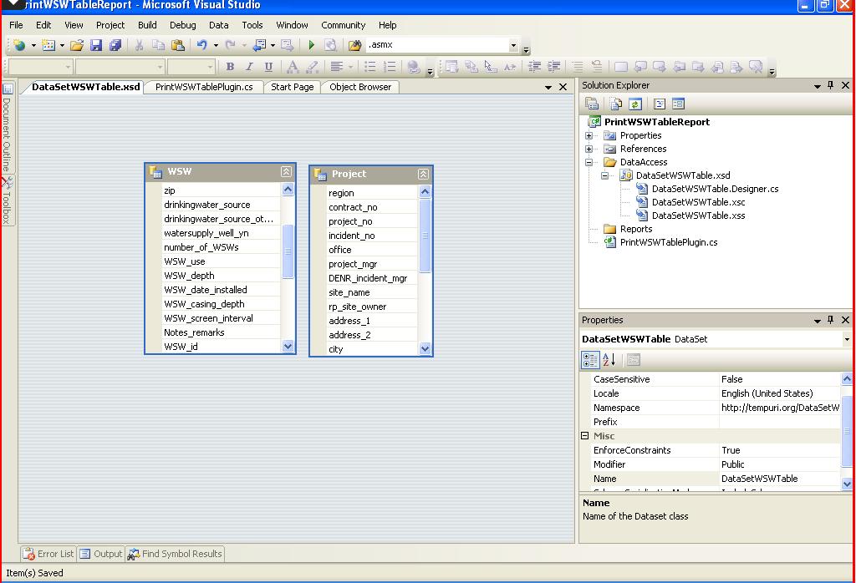Switch Properties to Categorized view
856x583 pixels.
pyautogui.click(x=590, y=360)
